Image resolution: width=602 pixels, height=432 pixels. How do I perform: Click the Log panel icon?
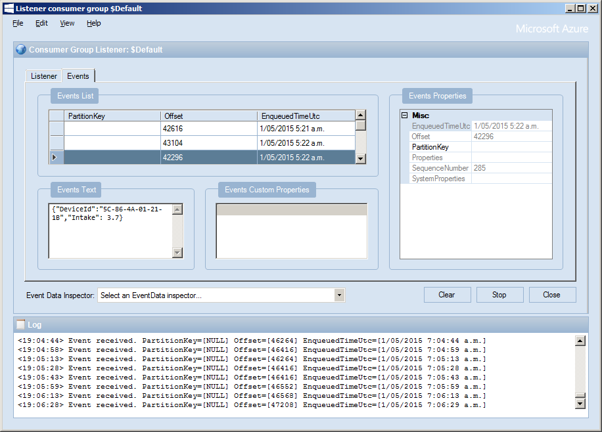click(20, 324)
